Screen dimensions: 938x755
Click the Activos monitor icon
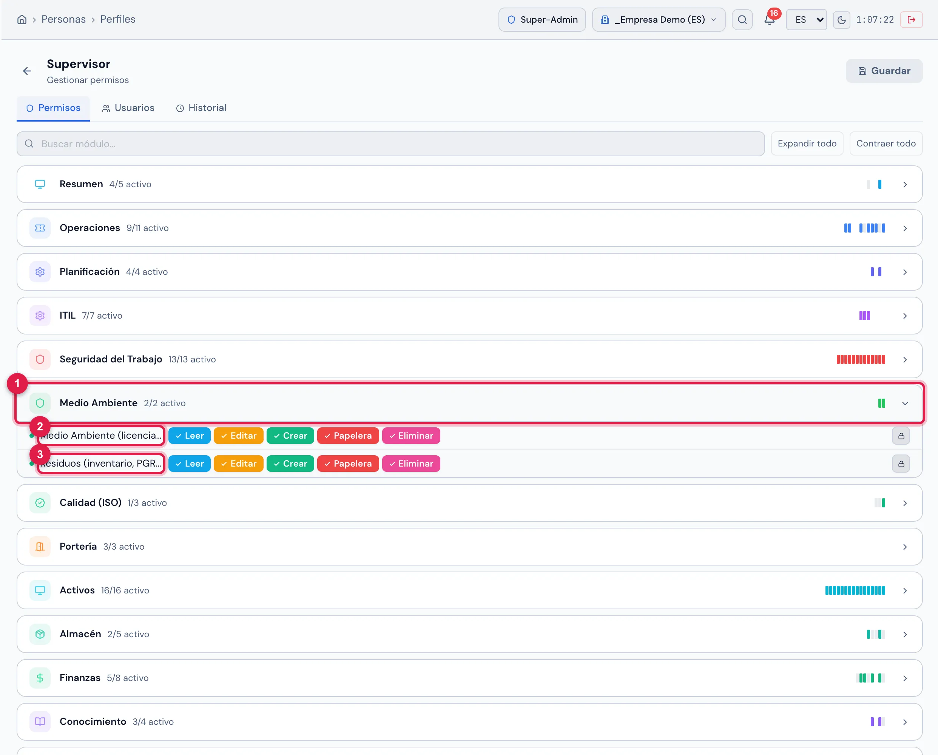point(40,591)
